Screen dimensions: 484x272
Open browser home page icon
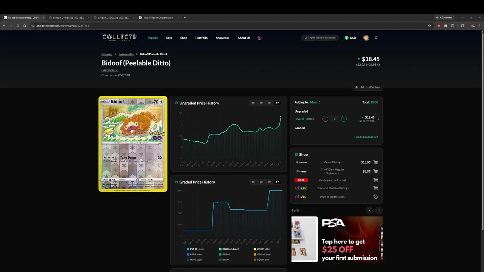click(x=25, y=26)
